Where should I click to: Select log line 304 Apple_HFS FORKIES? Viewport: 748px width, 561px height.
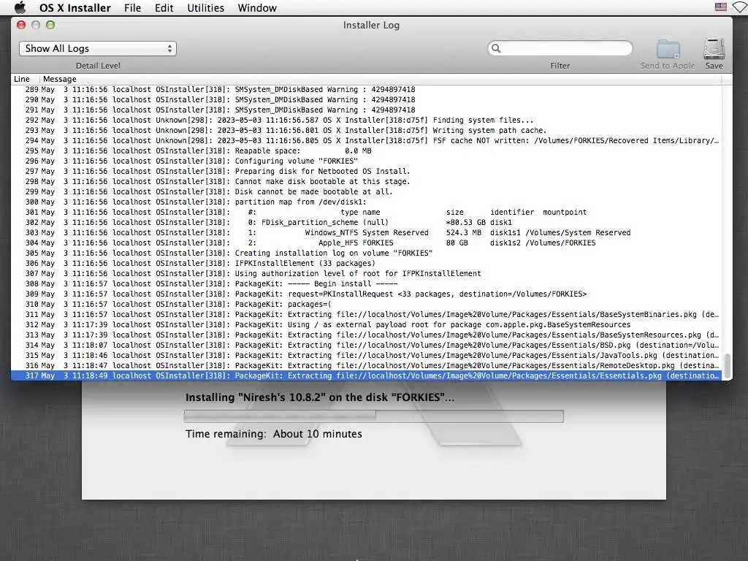pos(367,243)
